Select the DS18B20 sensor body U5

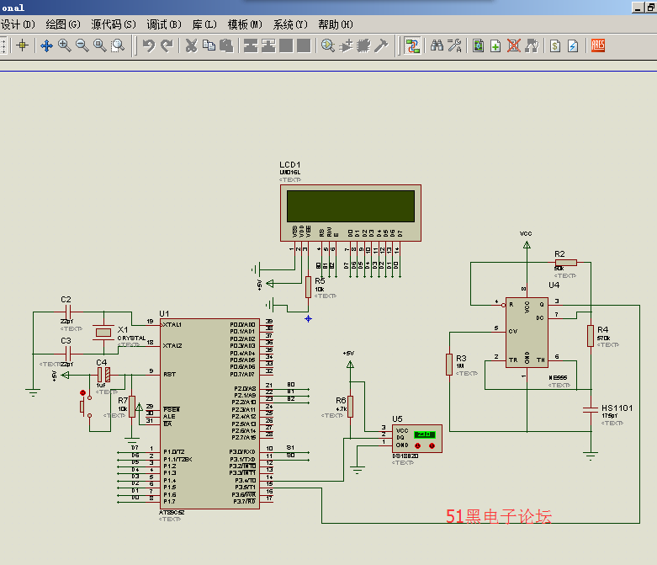click(417, 439)
